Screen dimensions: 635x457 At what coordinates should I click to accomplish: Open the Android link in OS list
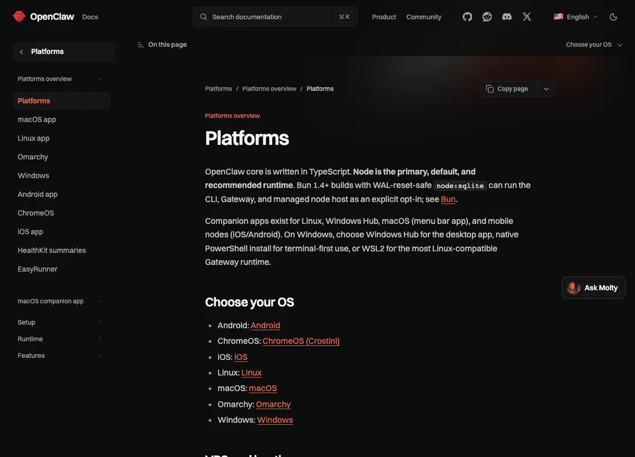pos(265,325)
